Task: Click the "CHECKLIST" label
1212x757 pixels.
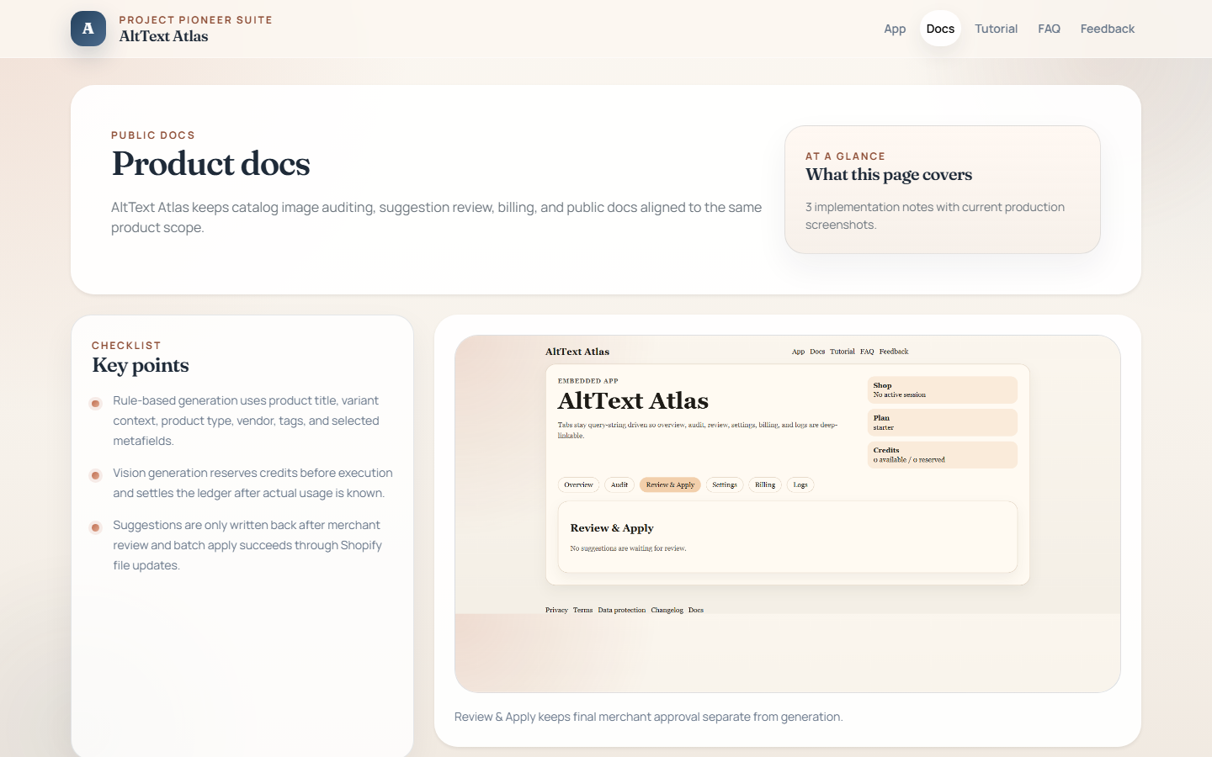Action: pyautogui.click(x=126, y=346)
